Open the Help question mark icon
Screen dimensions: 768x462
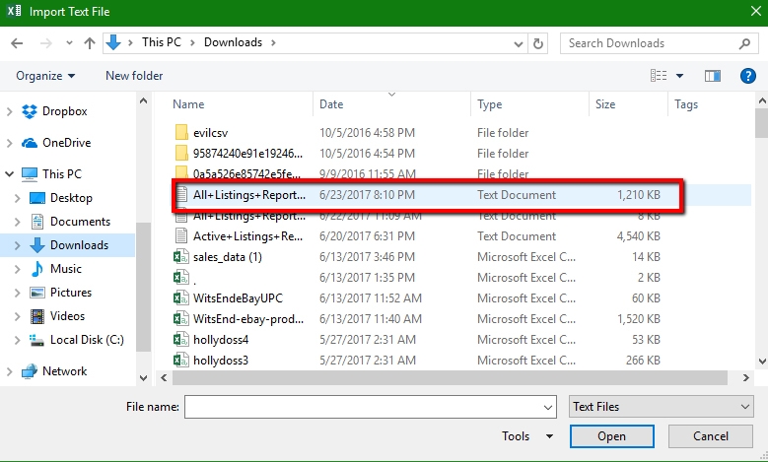pyautogui.click(x=747, y=76)
